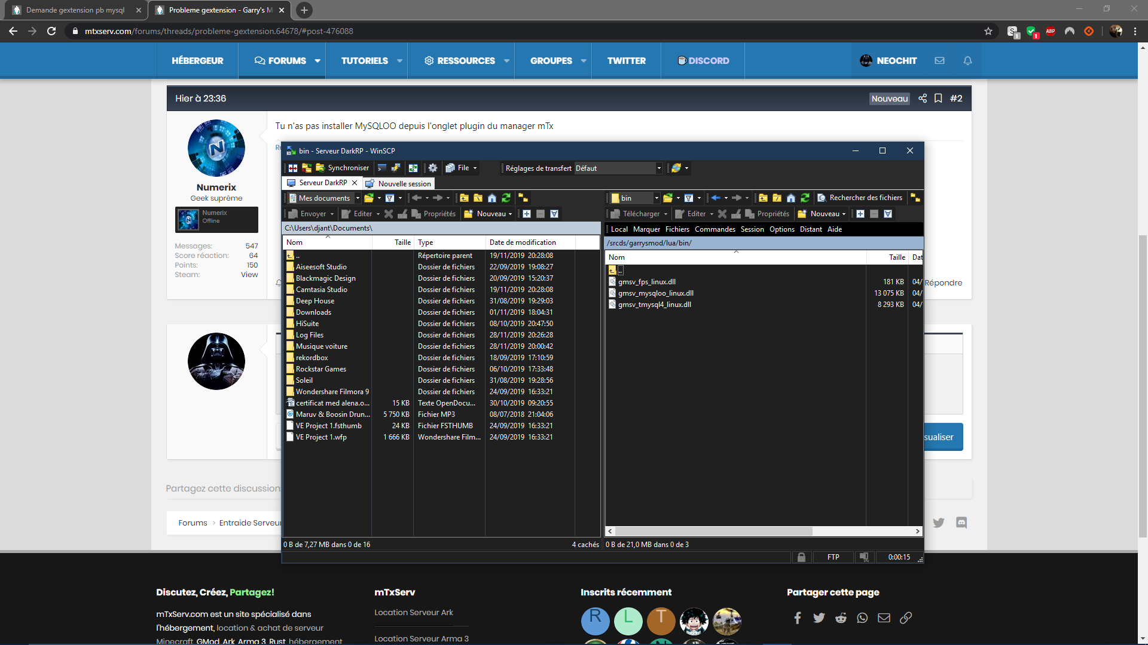Screen dimensions: 1148x645
Task: Click the remote panel filter icon
Action: pyautogui.click(x=689, y=198)
